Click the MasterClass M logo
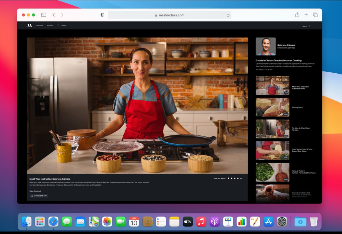342x234 pixels. (x=29, y=25)
